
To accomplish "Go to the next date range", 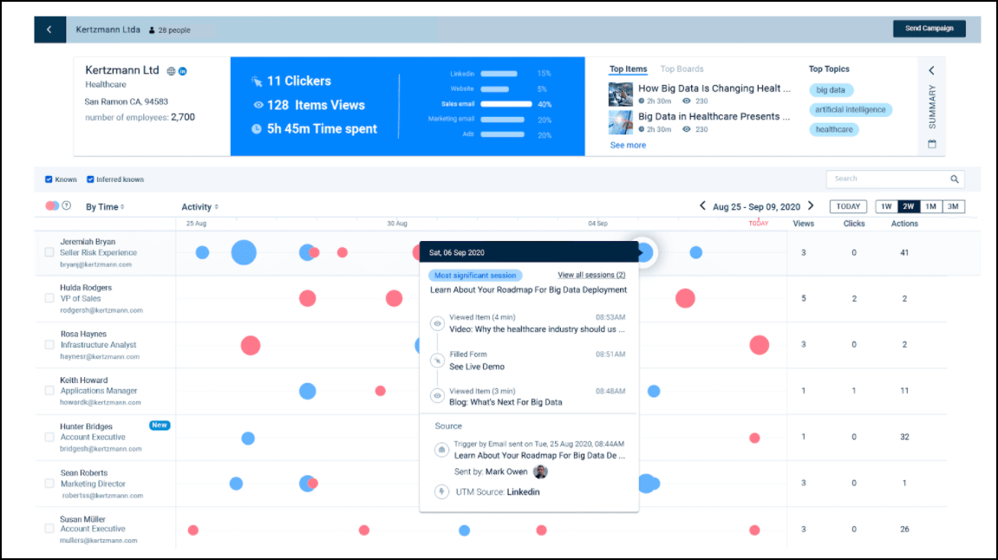I will [811, 206].
